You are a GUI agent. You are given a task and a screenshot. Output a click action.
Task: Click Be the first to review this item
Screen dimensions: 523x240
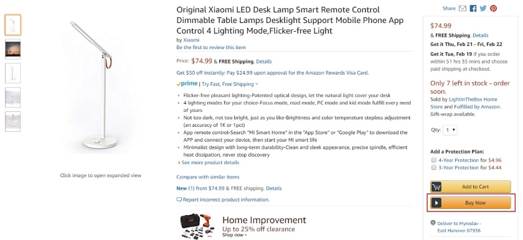coord(211,47)
